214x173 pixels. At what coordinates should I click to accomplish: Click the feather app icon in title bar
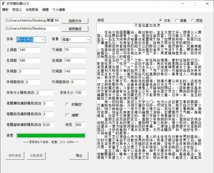pos(3,3)
